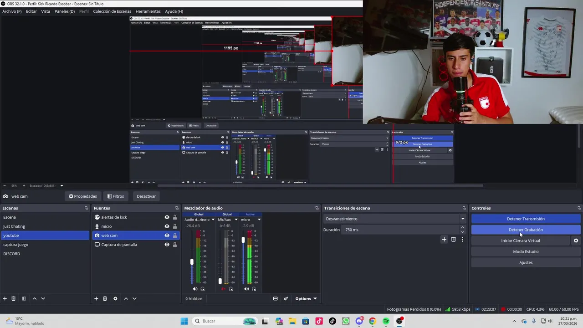Unmute the Mic/Aux channel
The height and width of the screenshot is (328, 583).
[x=223, y=289]
